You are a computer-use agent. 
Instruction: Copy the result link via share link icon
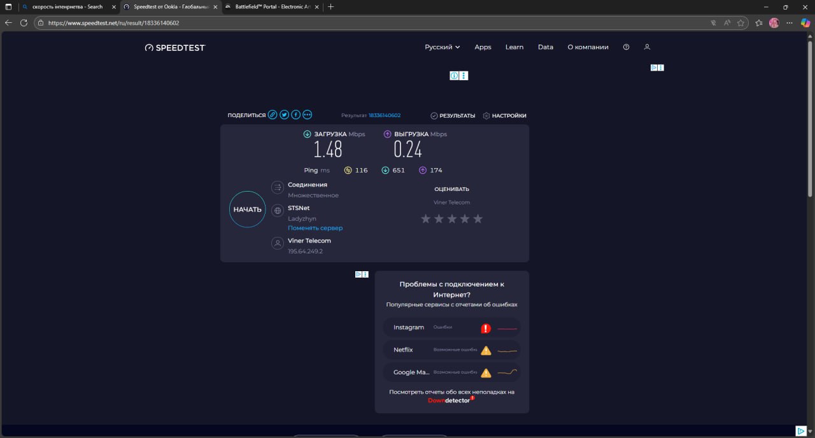(x=273, y=115)
